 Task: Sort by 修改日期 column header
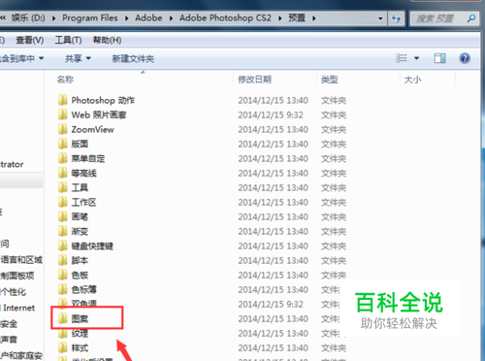254,80
